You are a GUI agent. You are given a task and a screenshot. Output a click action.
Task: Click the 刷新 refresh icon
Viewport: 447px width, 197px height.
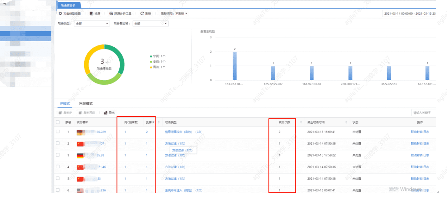point(142,14)
